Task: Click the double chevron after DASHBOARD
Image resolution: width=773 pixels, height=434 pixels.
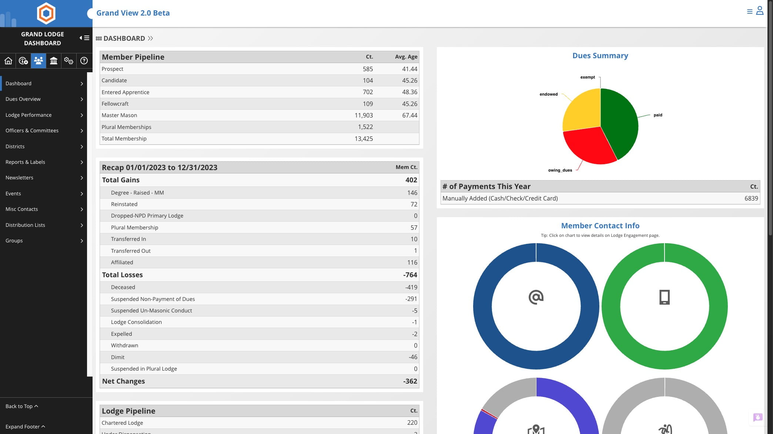Action: (x=150, y=39)
